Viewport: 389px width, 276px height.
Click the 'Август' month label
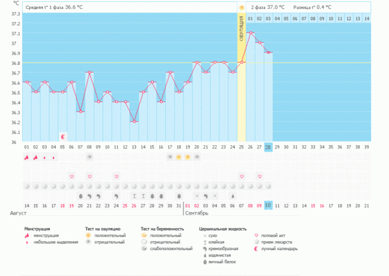point(18,213)
